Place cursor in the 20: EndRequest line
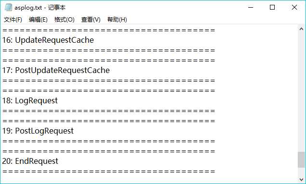Image resolution: width=306 pixels, height=184 pixels. pos(30,161)
